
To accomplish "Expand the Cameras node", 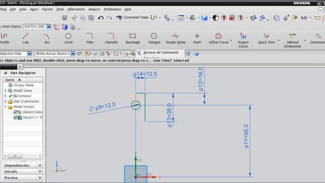I will click(6, 96).
